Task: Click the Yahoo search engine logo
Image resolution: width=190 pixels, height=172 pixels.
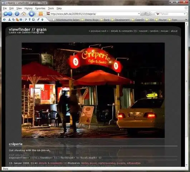Action: pos(158,14)
